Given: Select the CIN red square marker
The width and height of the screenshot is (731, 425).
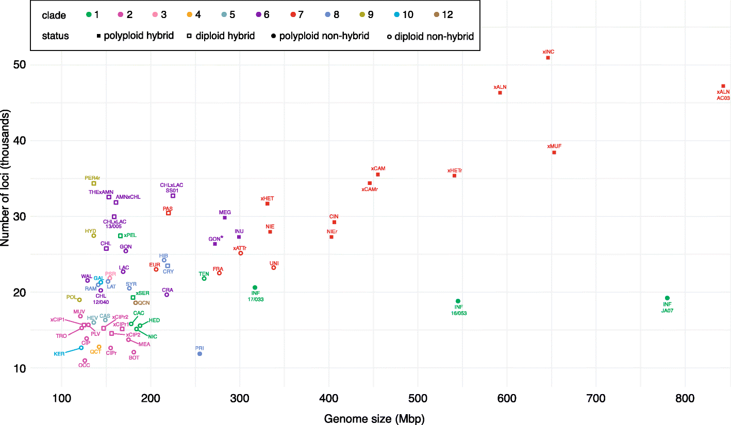Looking at the screenshot, I should (x=334, y=222).
